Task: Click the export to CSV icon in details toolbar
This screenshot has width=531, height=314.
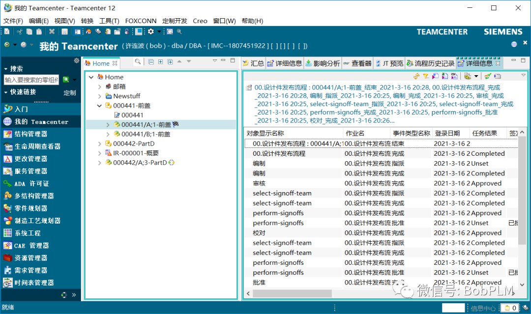Action: pos(454,76)
